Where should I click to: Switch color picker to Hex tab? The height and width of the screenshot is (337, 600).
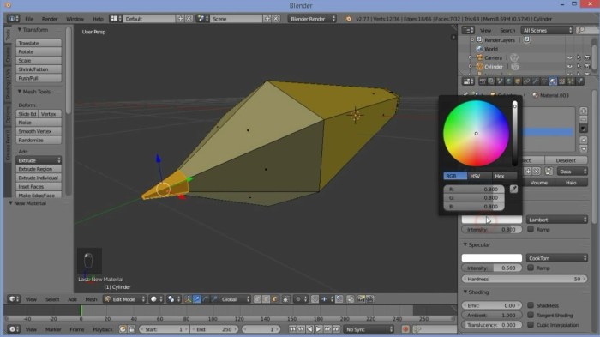(504, 176)
